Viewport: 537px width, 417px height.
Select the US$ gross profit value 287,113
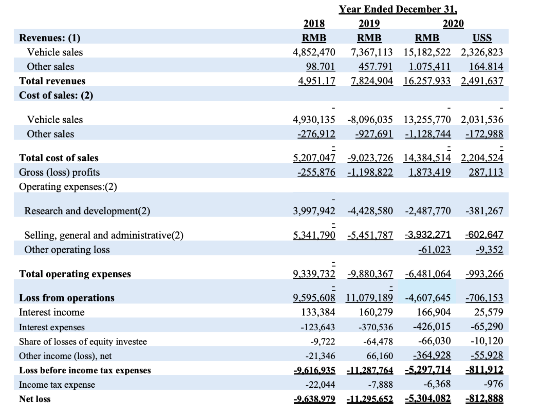coord(486,172)
